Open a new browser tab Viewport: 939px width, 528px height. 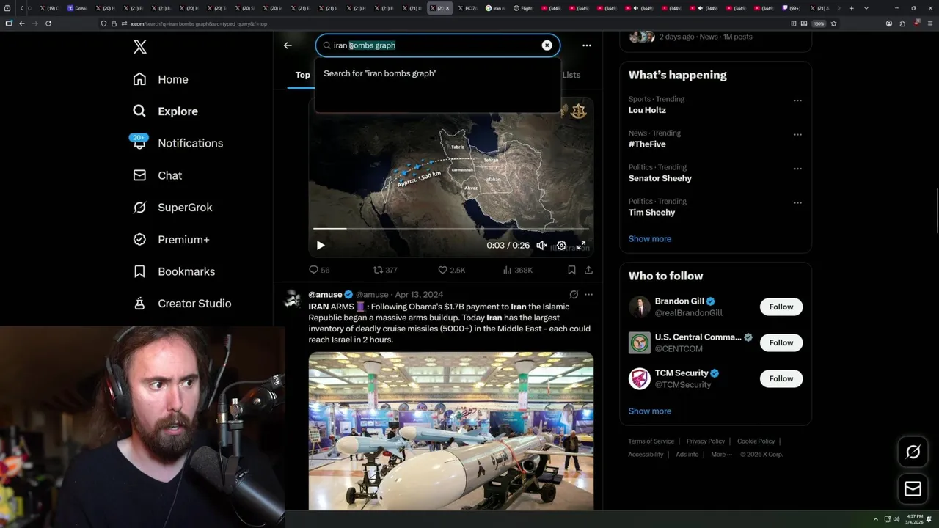(851, 8)
